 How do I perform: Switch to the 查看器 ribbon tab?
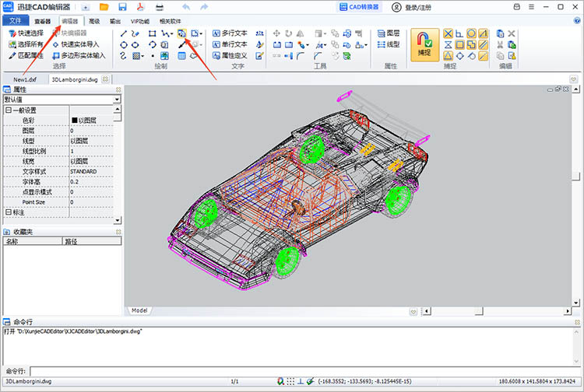click(x=44, y=21)
